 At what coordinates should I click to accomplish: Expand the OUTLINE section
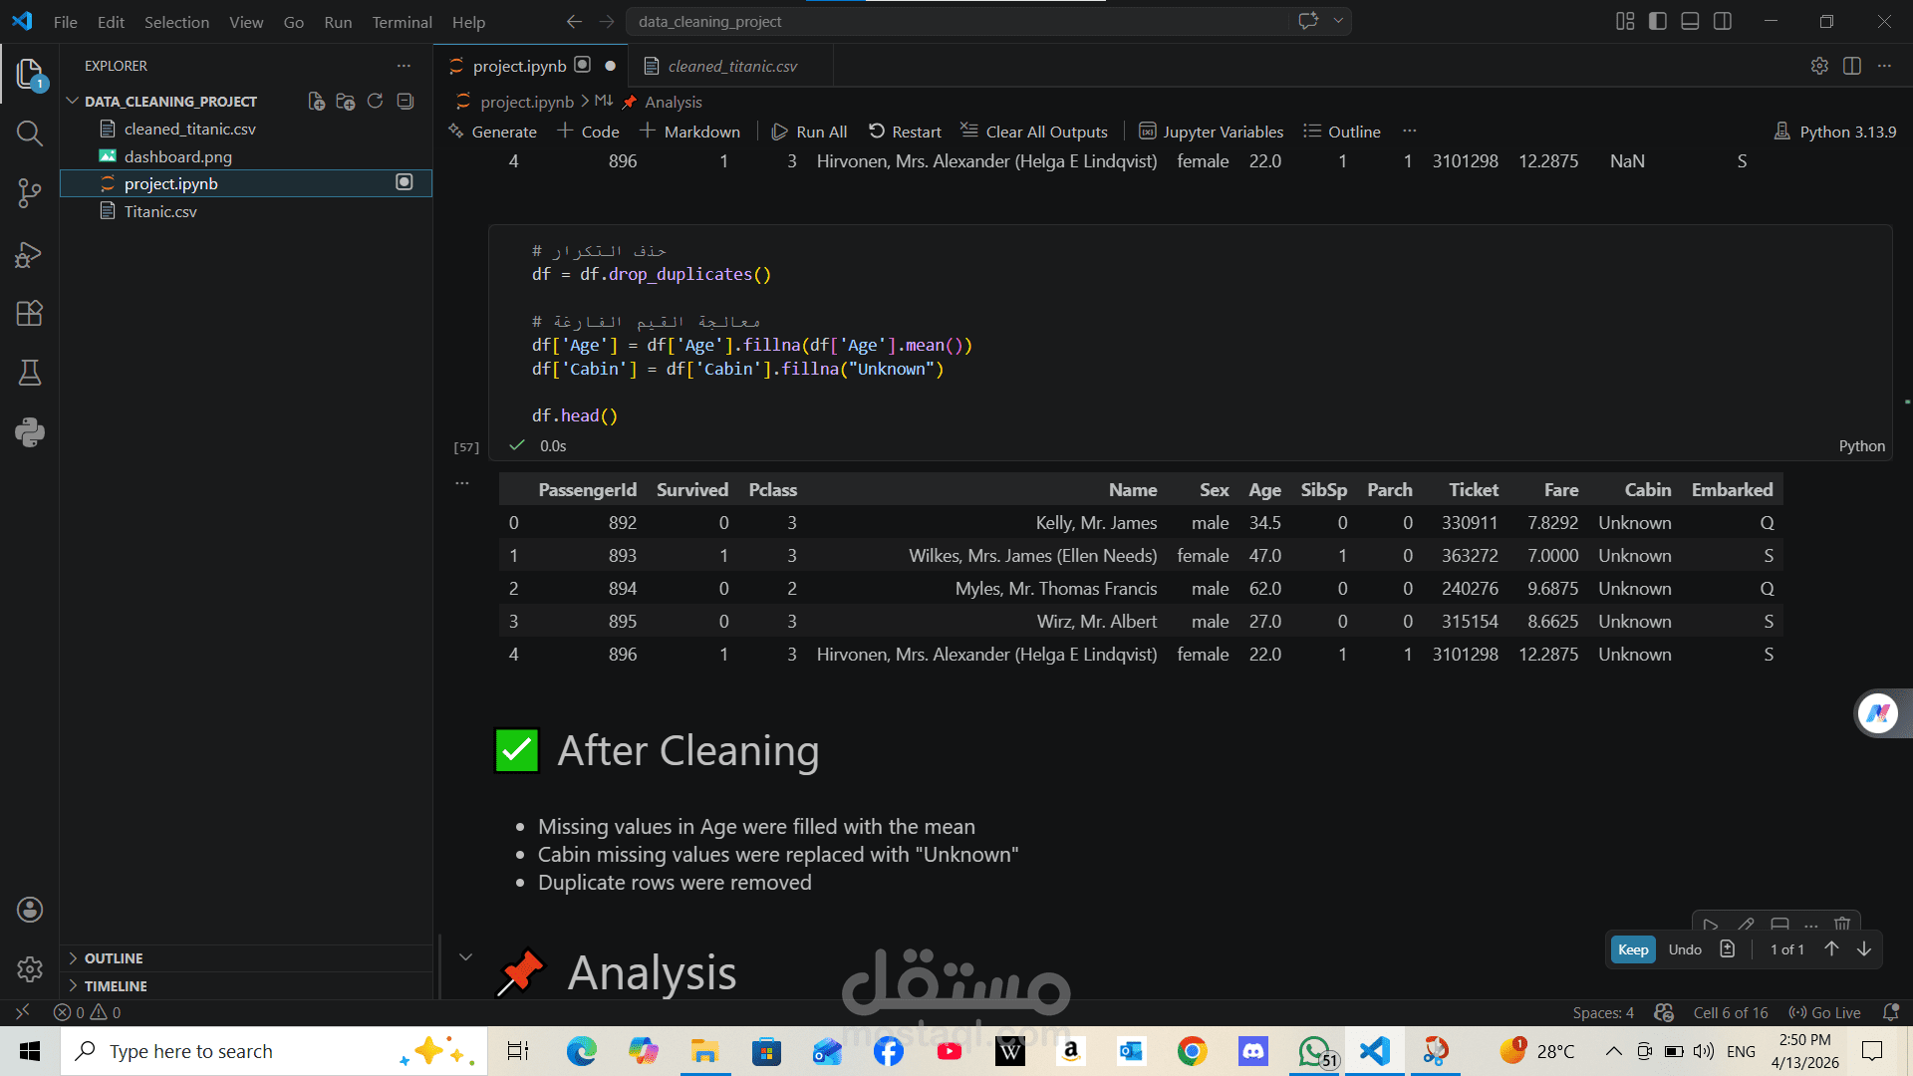point(113,958)
